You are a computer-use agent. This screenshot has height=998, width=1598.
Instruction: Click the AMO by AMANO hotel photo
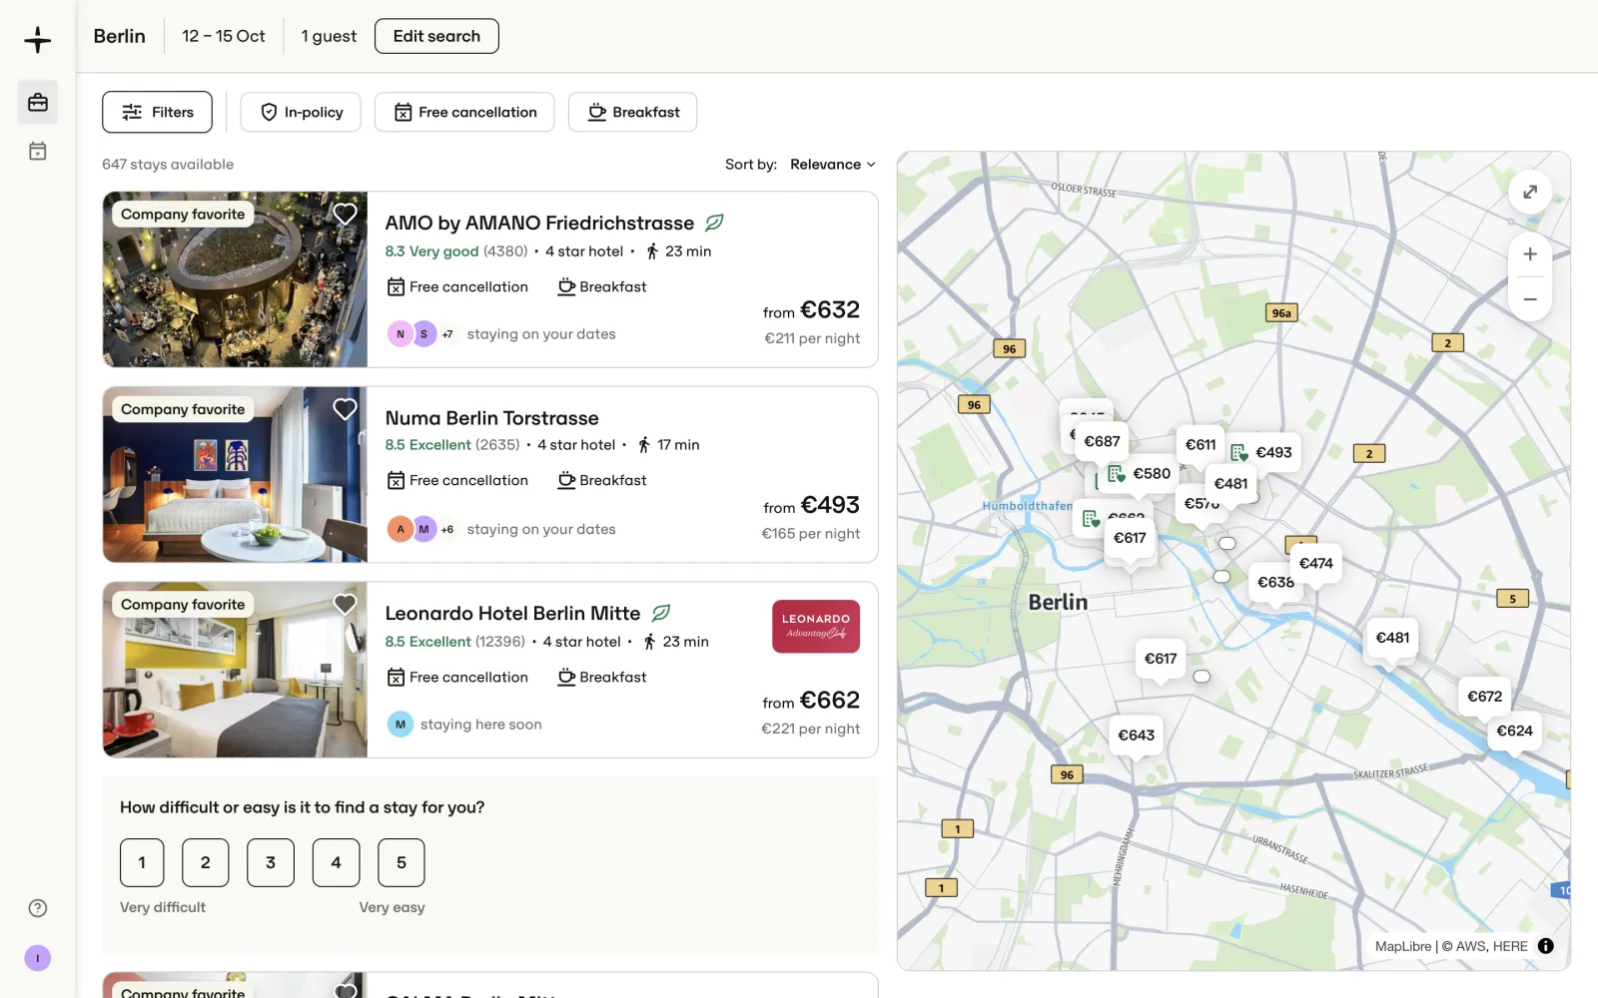point(235,279)
